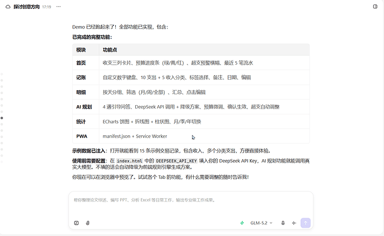Click the cell starting 收支三列卡片
Image resolution: width=384 pixels, height=236 pixels.
(x=204, y=63)
